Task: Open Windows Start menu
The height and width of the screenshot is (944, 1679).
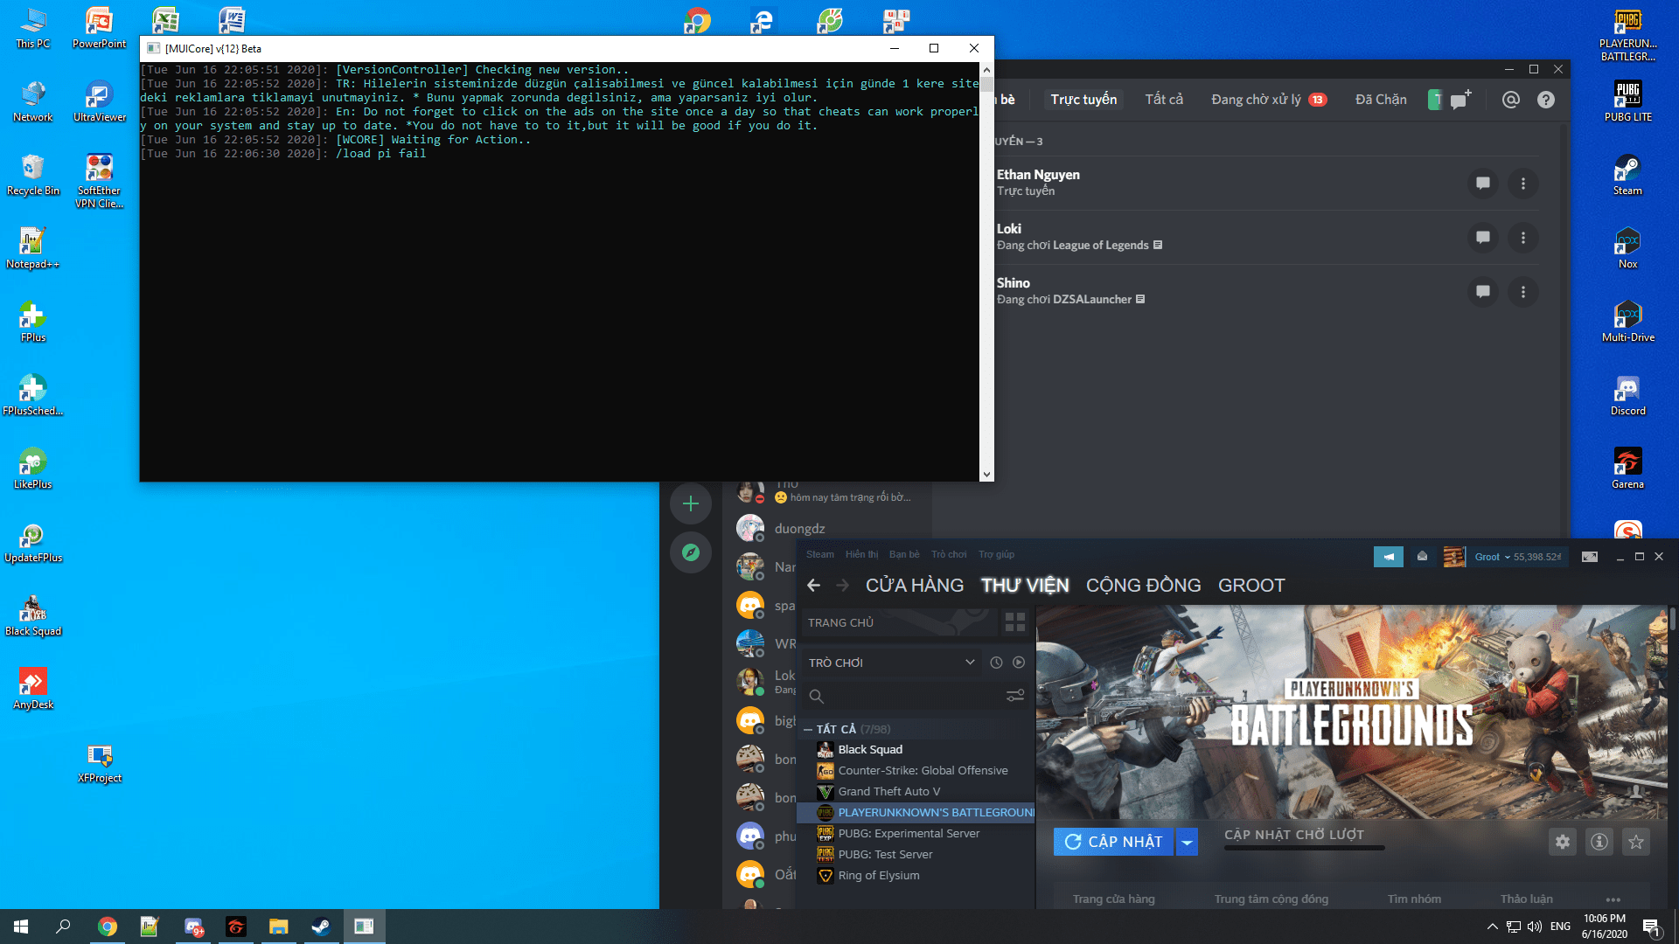Action: tap(21, 927)
